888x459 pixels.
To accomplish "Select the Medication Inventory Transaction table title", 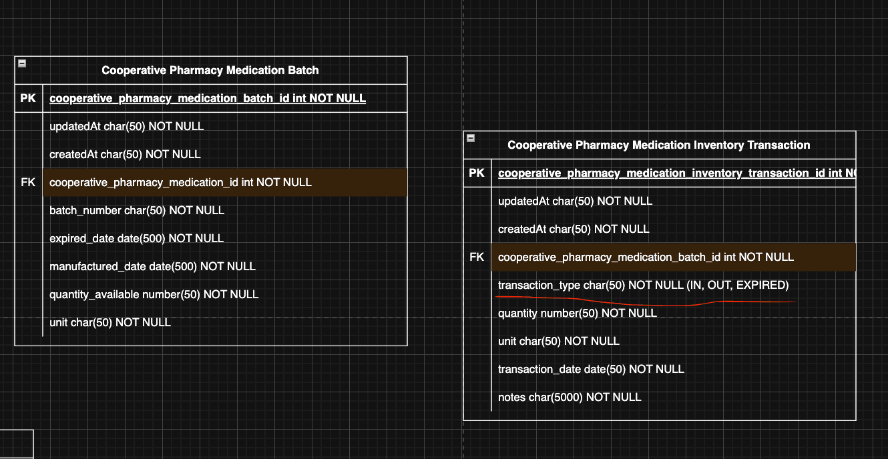I will pos(658,145).
